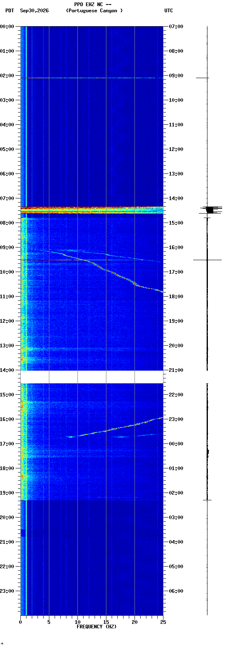Click the UTC '03:00' time label
This screenshot has height=648, width=225.
pos(176,517)
